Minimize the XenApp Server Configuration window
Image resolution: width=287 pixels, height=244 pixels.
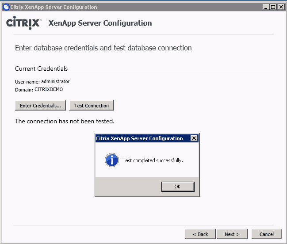(x=266, y=7)
